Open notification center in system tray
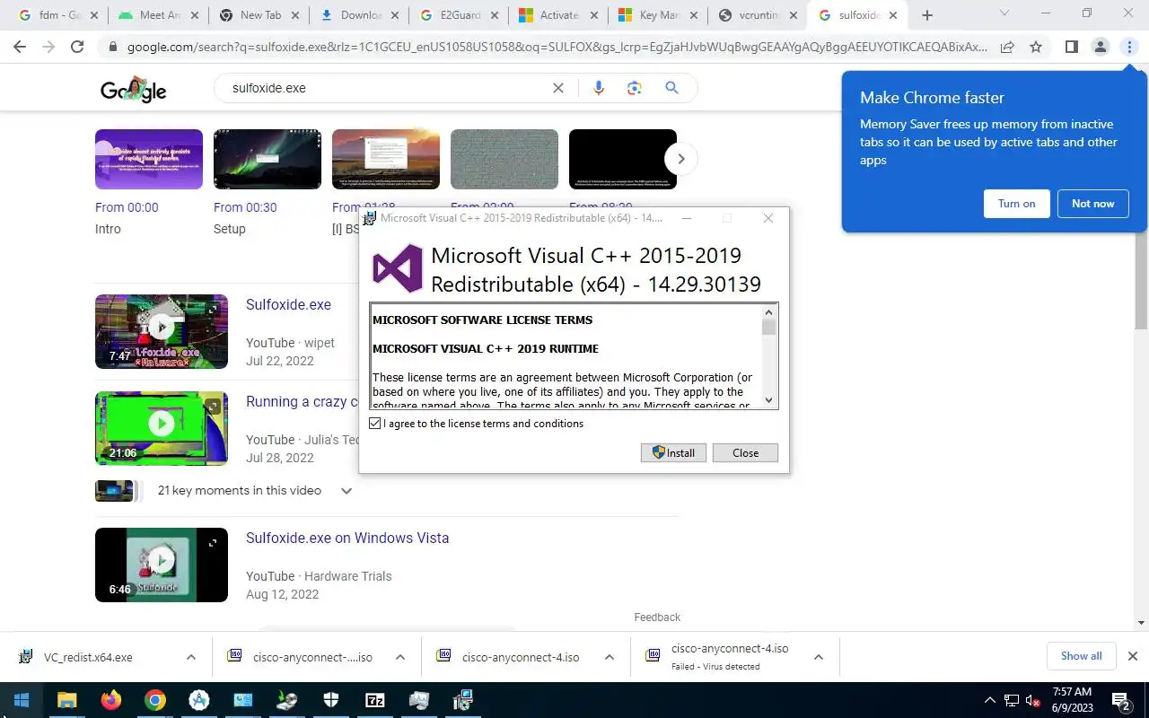Image resolution: width=1149 pixels, height=718 pixels. (1120, 701)
